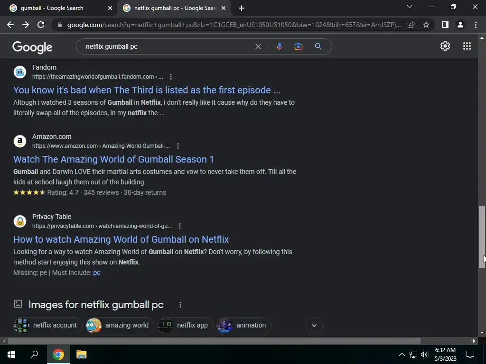Click the scroll right arrow

[x=474, y=341]
